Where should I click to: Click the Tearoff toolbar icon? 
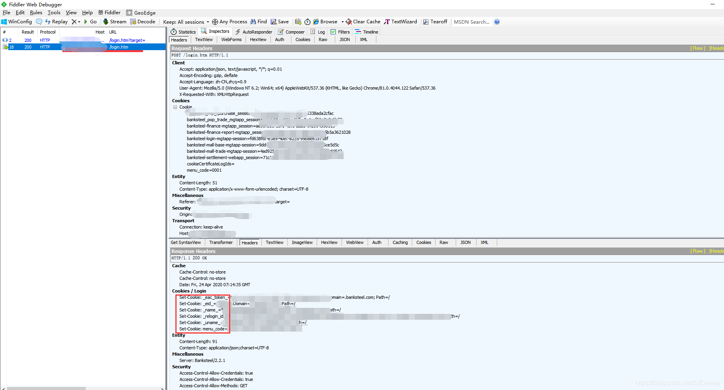pyautogui.click(x=426, y=22)
